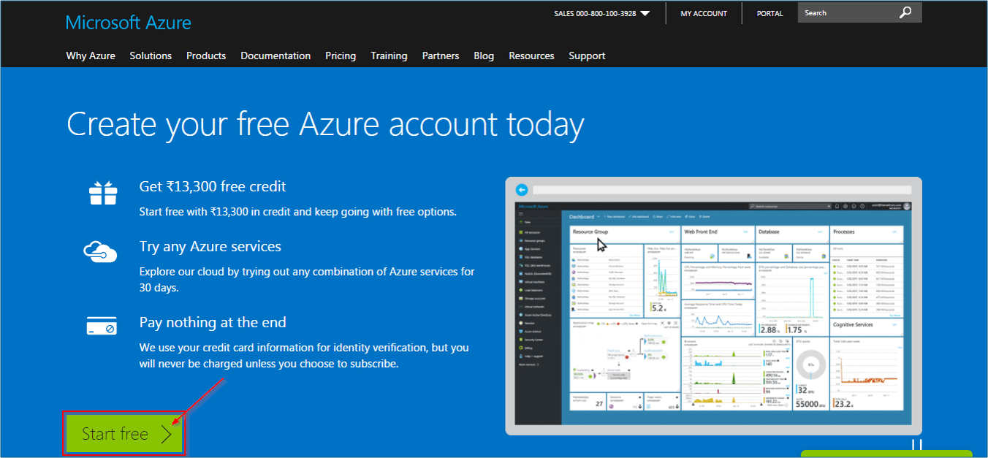
Task: Open My Account link
Action: (x=704, y=13)
